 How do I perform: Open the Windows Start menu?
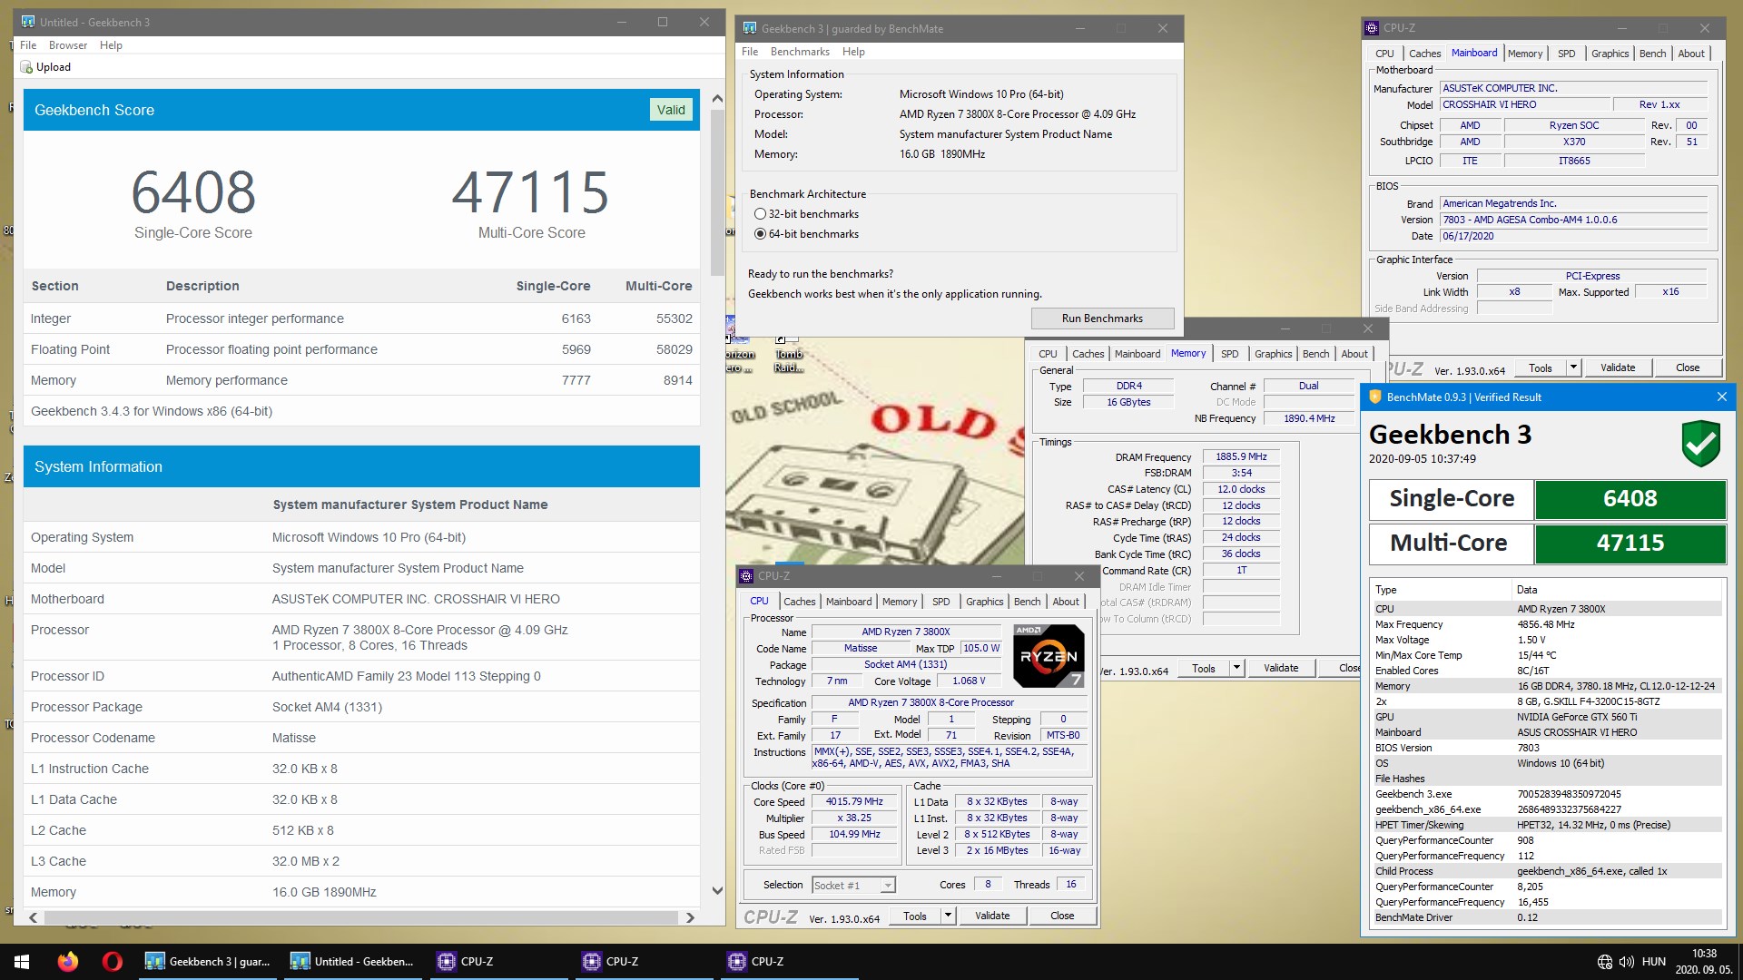(x=22, y=962)
